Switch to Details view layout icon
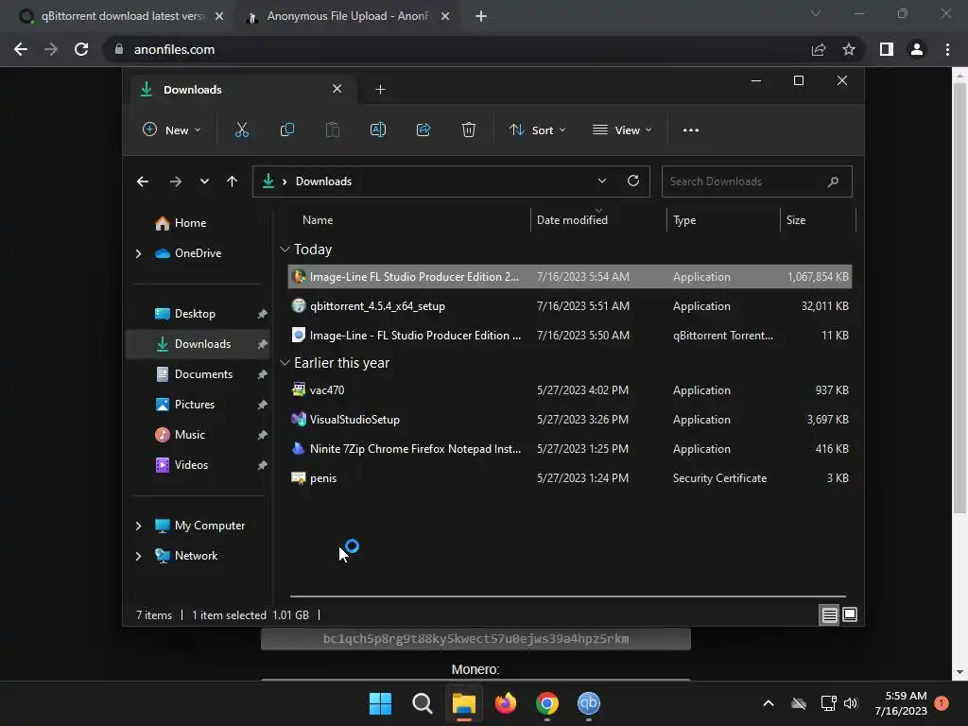The image size is (968, 726). (829, 614)
